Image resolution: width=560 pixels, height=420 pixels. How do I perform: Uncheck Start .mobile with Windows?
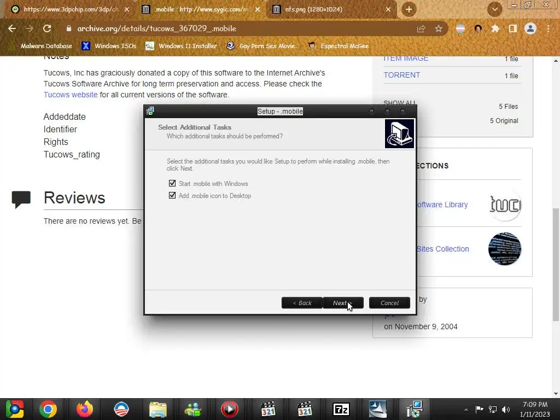coord(172,183)
